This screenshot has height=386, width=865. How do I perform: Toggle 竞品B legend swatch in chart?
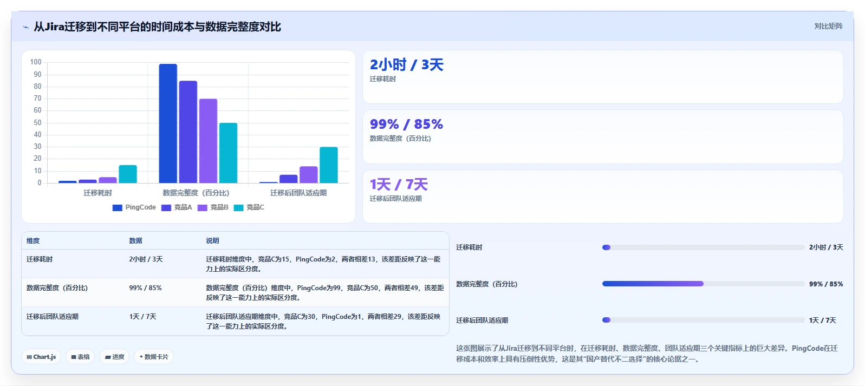click(x=203, y=208)
